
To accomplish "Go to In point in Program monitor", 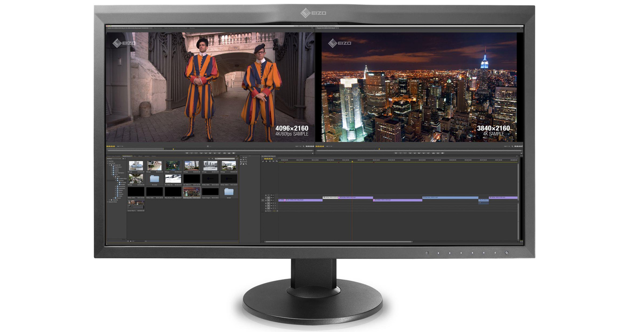I will pyautogui.click(x=410, y=153).
